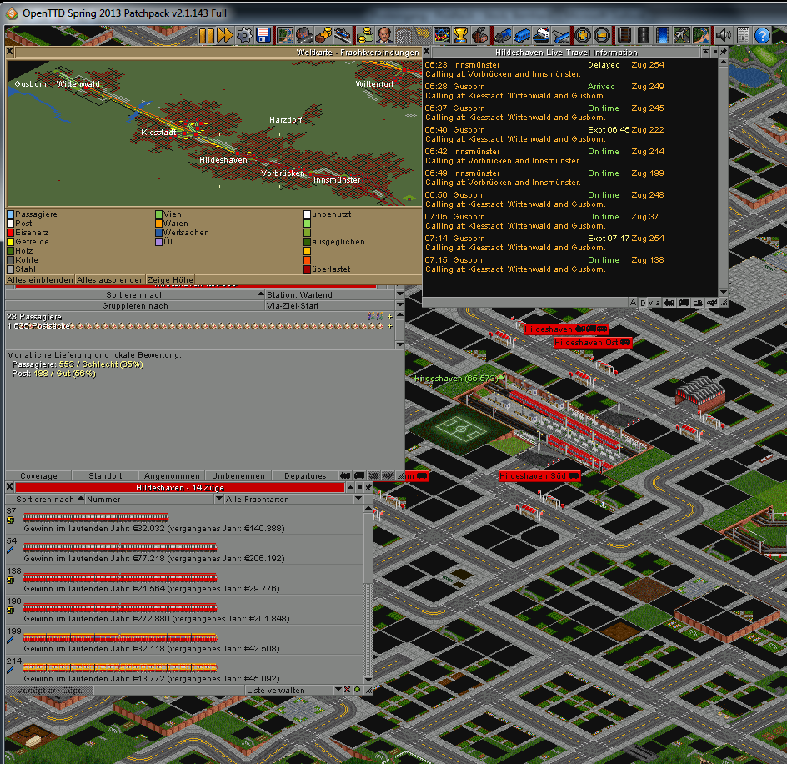
Task: Click the 'Departures' station button
Action: [305, 476]
